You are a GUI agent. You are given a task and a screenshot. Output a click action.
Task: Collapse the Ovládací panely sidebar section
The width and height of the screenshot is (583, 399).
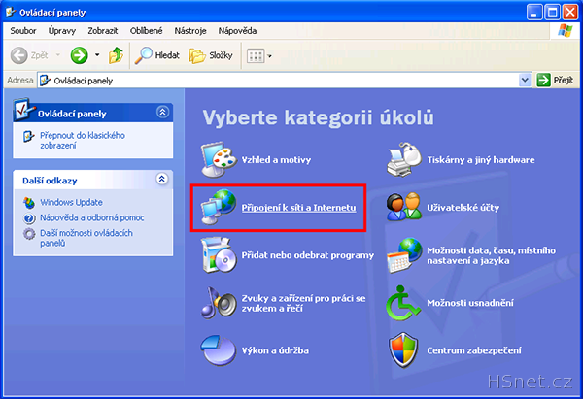(162, 112)
